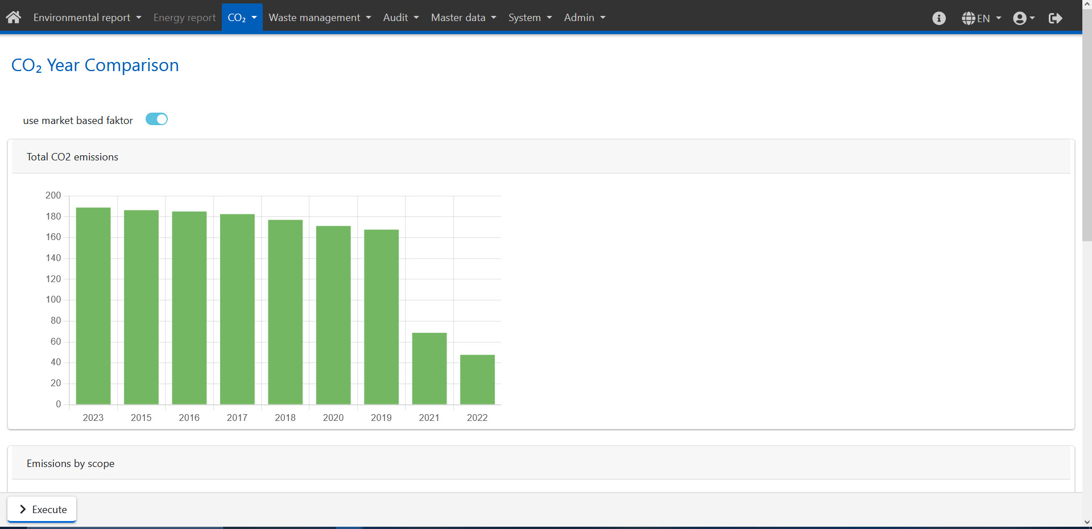Click the Execute chevron arrow icon
The height and width of the screenshot is (529, 1092).
click(23, 509)
